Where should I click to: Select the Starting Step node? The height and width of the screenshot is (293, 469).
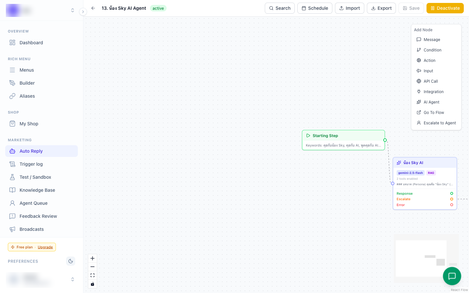[x=344, y=140]
